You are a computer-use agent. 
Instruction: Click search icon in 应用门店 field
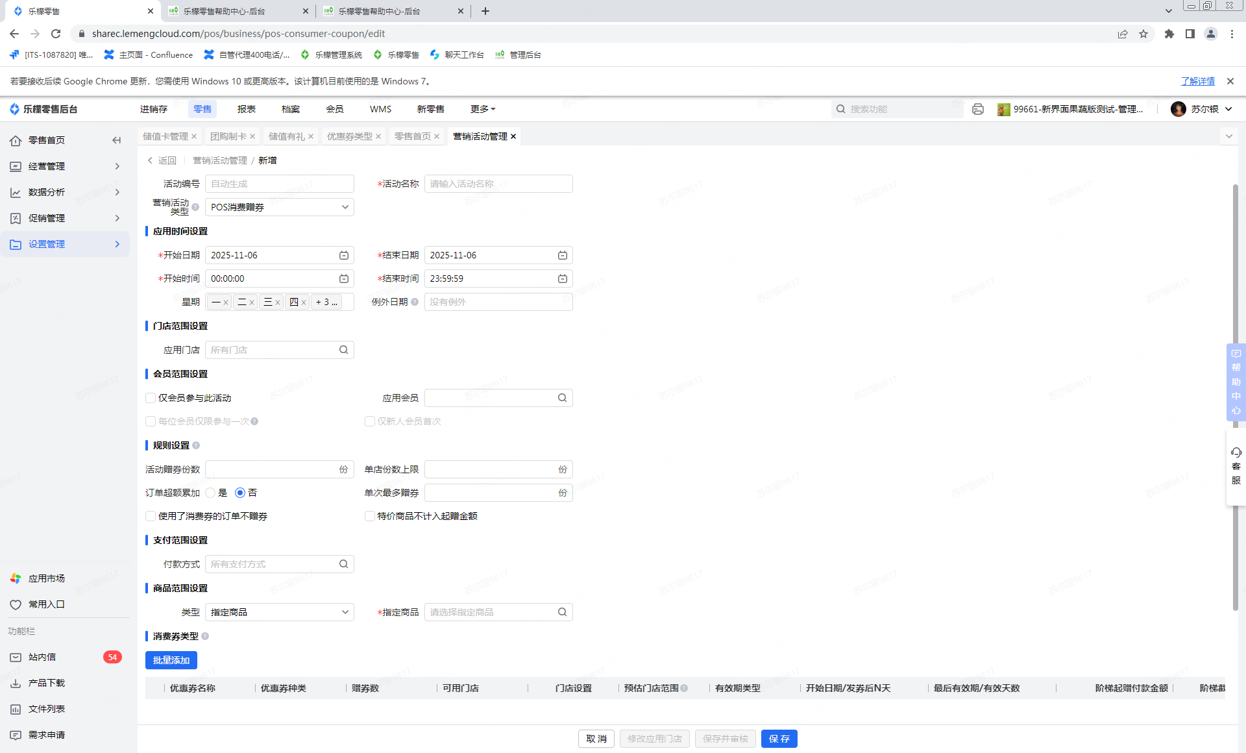[344, 350]
